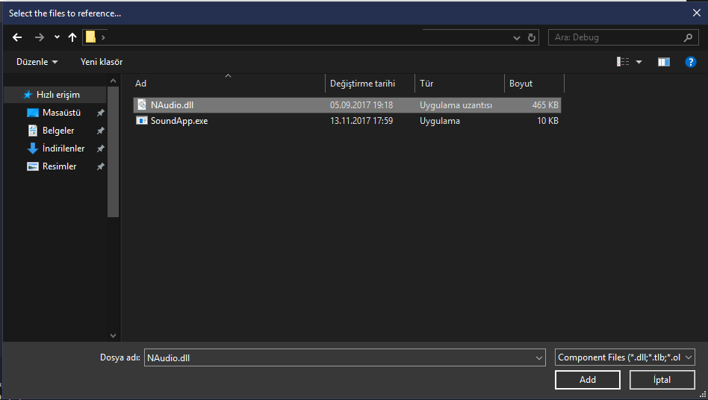Image resolution: width=708 pixels, height=400 pixels.
Task: Expand the recent locations dropdown arrow
Action: (57, 37)
